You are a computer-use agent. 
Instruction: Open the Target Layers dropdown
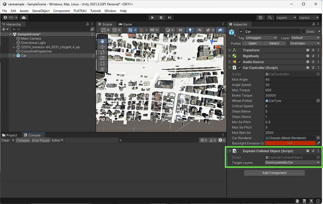(292, 163)
